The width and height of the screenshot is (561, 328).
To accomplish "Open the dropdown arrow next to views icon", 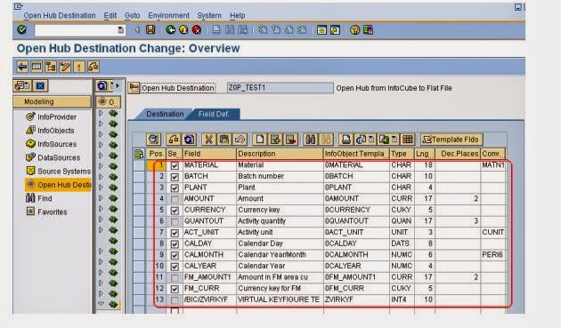I will (371, 140).
